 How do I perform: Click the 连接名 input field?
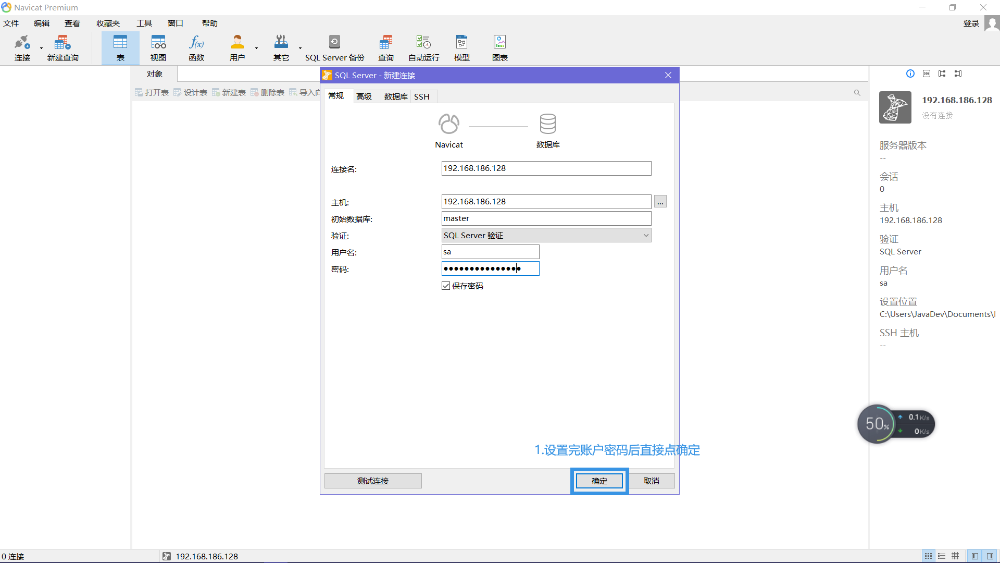click(x=546, y=168)
